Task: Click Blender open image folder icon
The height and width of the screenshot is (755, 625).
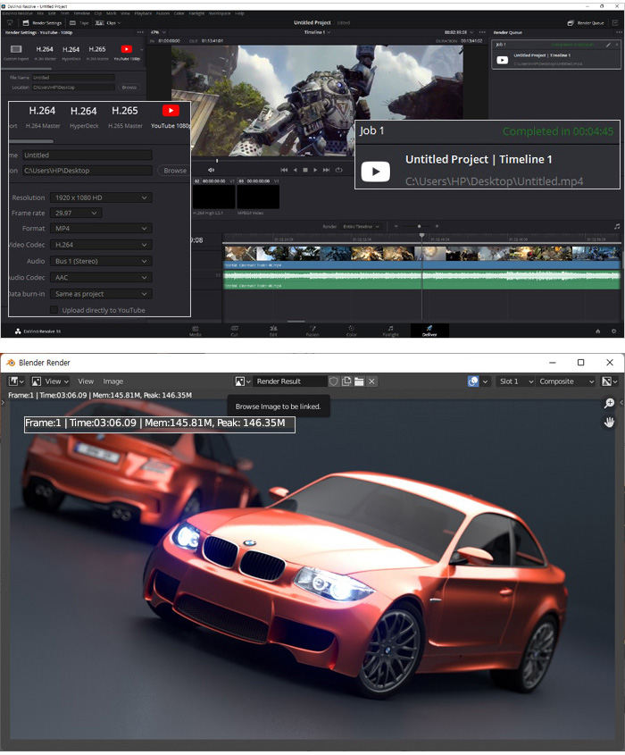Action: click(x=359, y=382)
